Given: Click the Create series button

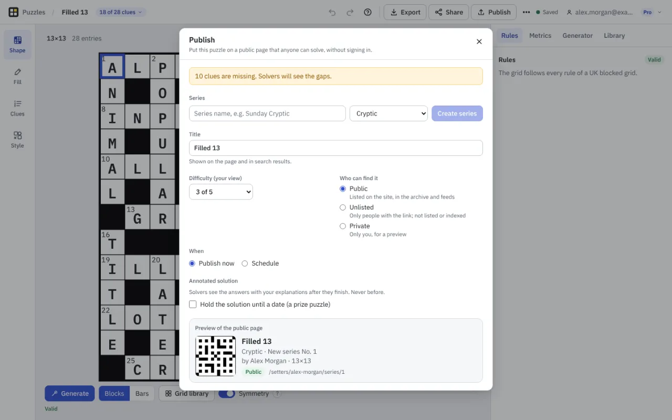Looking at the screenshot, I should pyautogui.click(x=457, y=113).
